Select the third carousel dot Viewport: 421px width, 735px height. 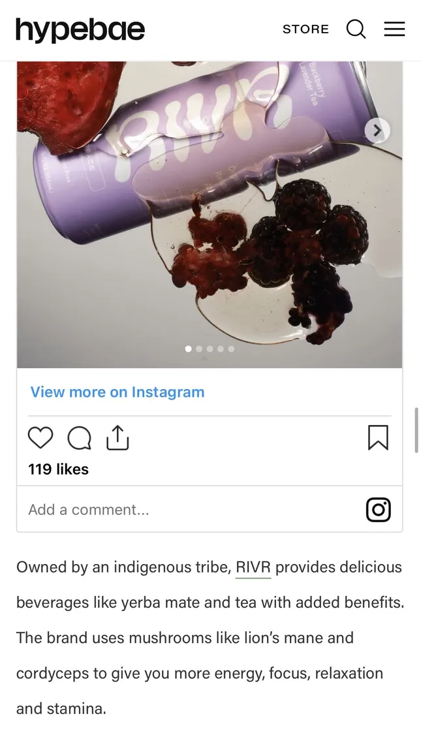click(x=210, y=349)
